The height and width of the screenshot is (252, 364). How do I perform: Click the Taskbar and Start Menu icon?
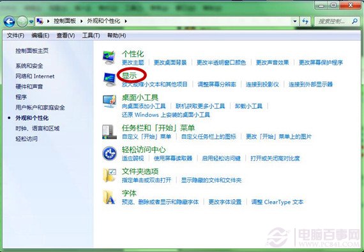pyautogui.click(x=109, y=132)
